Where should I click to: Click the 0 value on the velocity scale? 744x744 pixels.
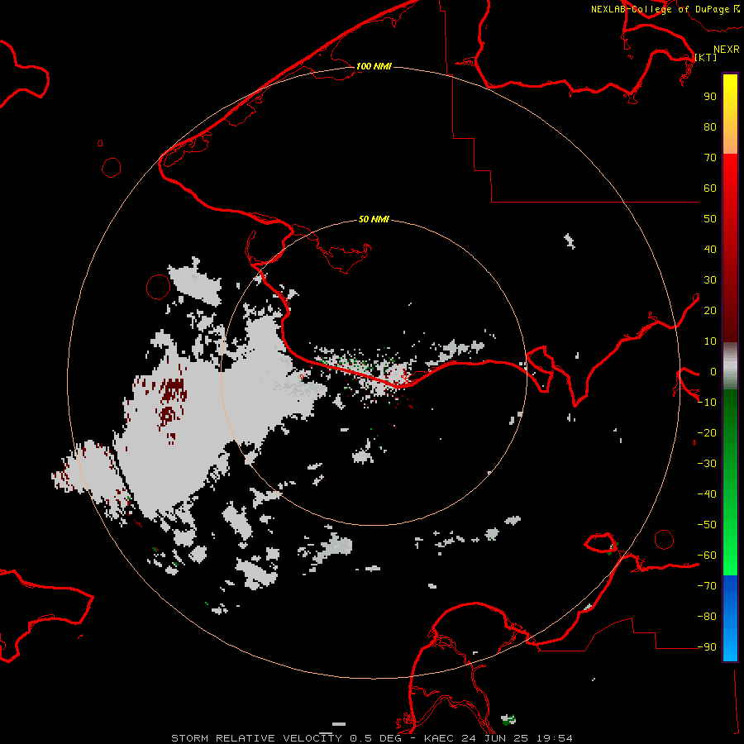713,372
